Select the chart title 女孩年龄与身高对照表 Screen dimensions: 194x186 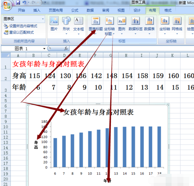click(x=98, y=112)
